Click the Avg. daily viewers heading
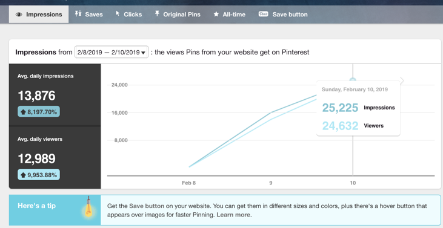The image size is (443, 228). pyautogui.click(x=40, y=139)
